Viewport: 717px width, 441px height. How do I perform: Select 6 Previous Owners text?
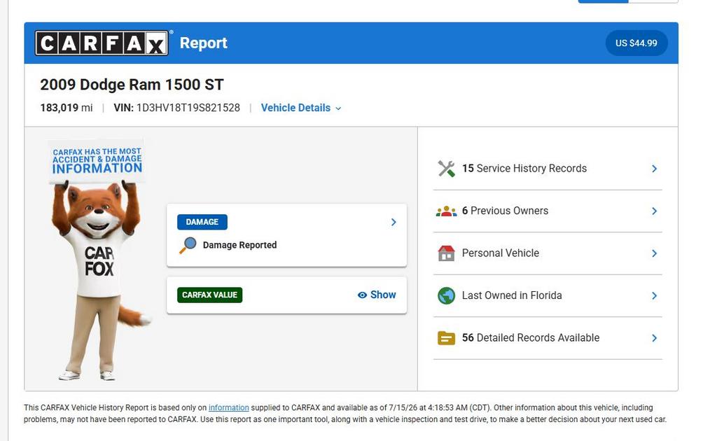pyautogui.click(x=505, y=211)
